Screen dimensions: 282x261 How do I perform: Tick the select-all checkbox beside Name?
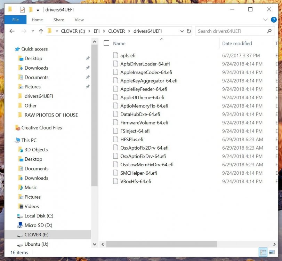[x=106, y=43]
